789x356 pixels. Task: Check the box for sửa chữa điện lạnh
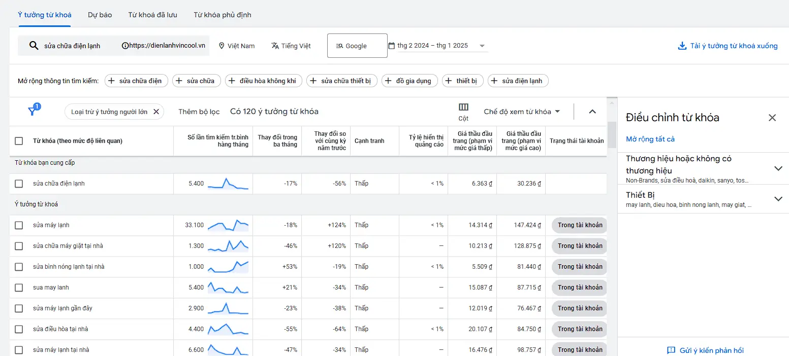pyautogui.click(x=19, y=184)
